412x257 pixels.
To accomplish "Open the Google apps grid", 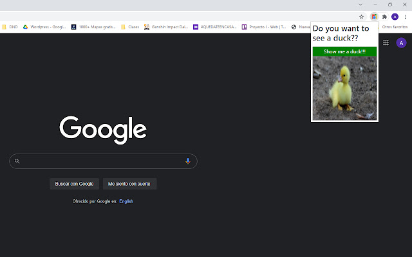I will (386, 43).
